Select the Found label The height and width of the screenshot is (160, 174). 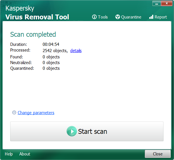point(17,57)
